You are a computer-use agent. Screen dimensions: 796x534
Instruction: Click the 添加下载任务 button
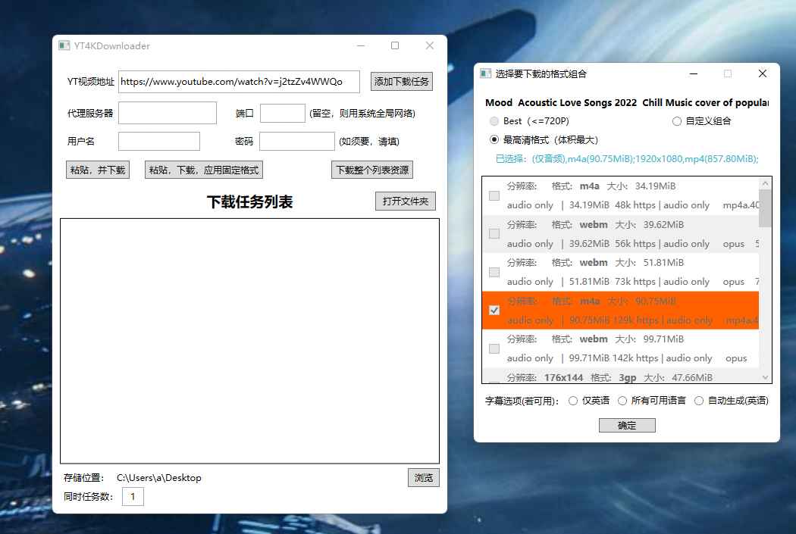(401, 81)
